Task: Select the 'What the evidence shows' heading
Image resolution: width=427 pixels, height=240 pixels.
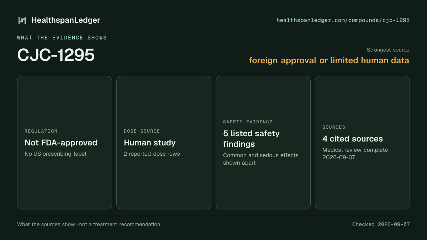Action: point(62,38)
